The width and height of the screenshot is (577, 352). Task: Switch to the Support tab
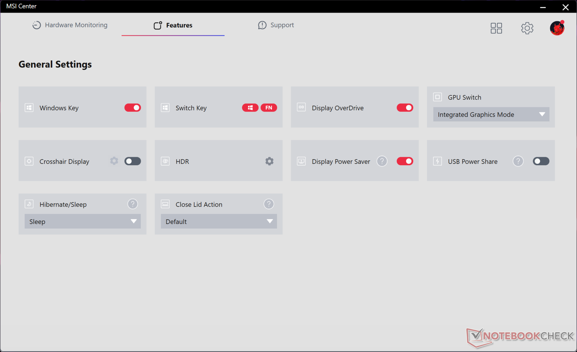(x=276, y=25)
